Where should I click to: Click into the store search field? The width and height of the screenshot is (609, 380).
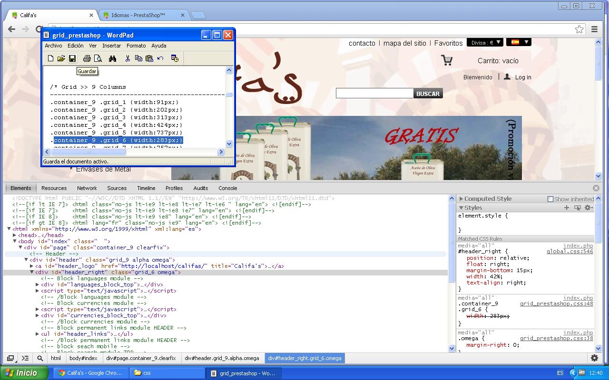[374, 94]
